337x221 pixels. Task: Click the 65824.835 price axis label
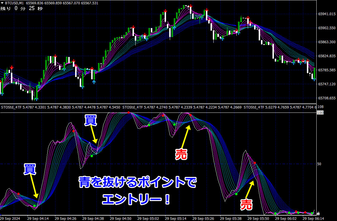pos(327,56)
